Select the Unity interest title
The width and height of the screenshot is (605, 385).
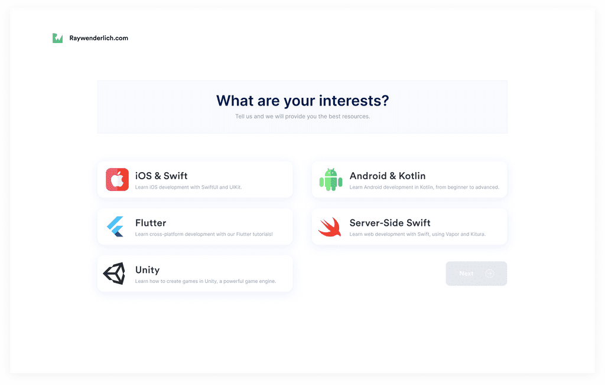(x=147, y=270)
